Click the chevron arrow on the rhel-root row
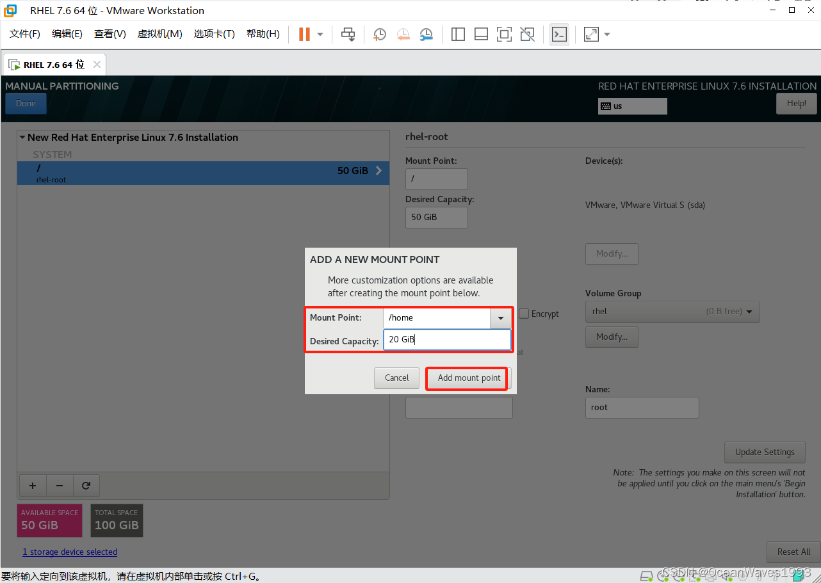Screen dimensions: 821x583 click(378, 171)
